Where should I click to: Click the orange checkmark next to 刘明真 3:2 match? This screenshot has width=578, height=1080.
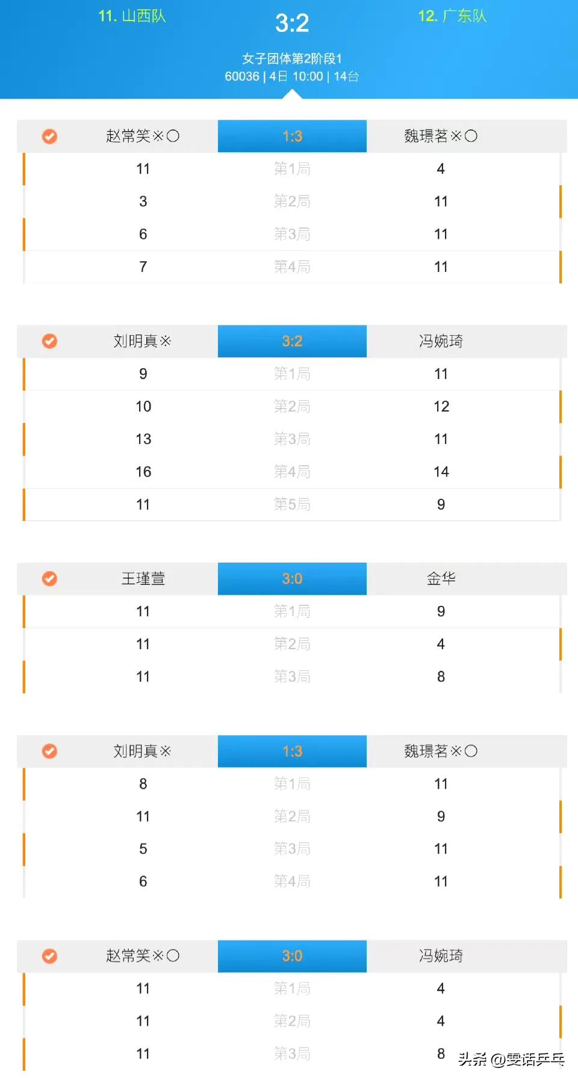pyautogui.click(x=49, y=341)
